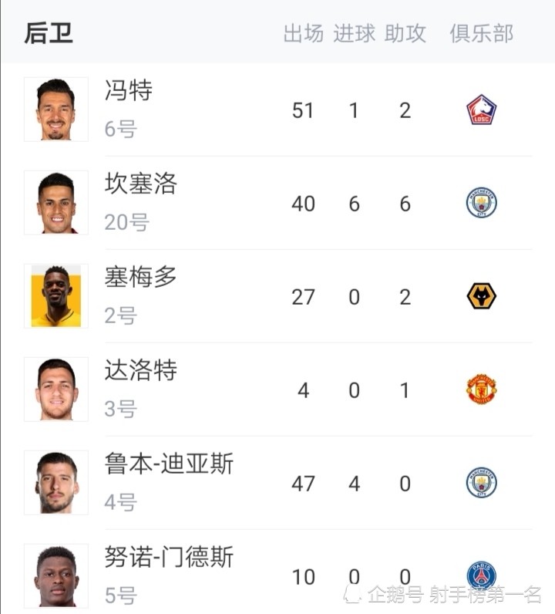View 坎塞洛 player photo
555x614 pixels.
pos(56,202)
